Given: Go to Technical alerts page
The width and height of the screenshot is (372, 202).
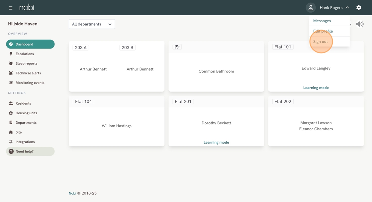Looking at the screenshot, I should 28,73.
